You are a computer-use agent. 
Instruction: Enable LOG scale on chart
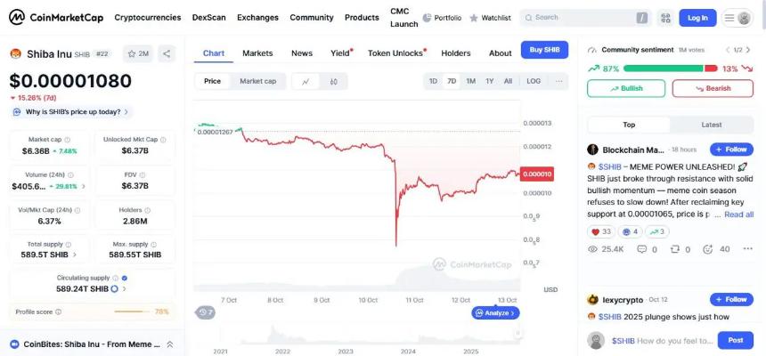tap(534, 81)
